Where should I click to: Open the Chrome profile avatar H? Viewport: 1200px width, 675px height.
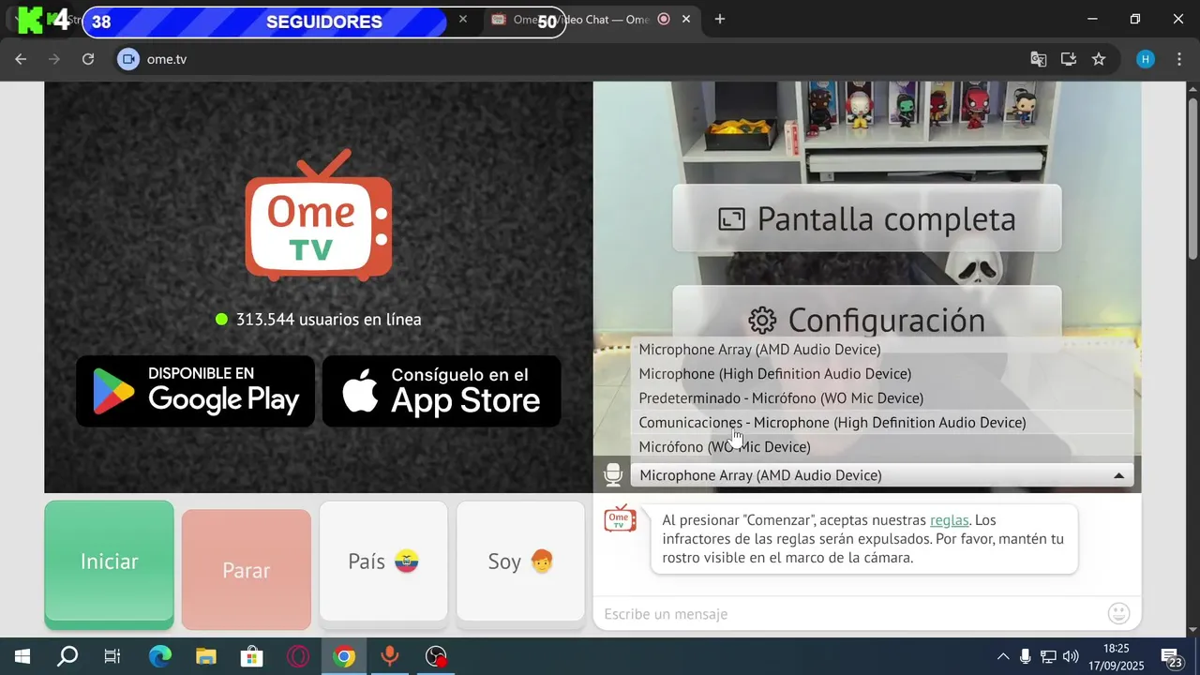point(1146,59)
